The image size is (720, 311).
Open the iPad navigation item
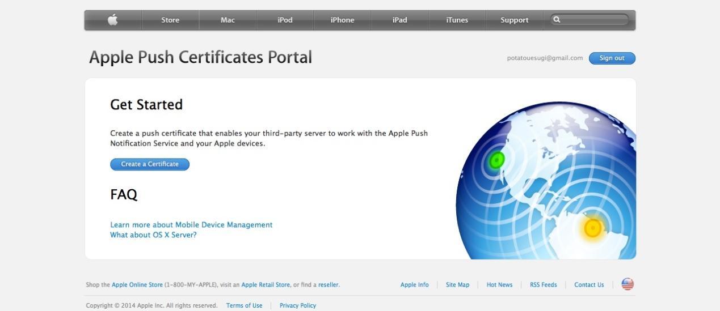(x=399, y=20)
